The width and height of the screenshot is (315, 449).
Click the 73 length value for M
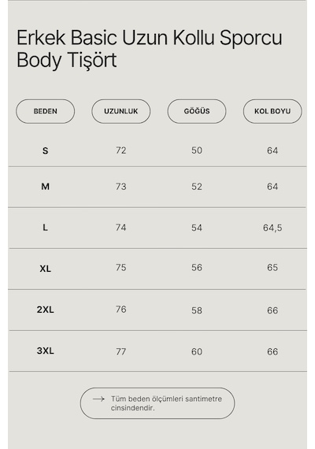[120, 187]
